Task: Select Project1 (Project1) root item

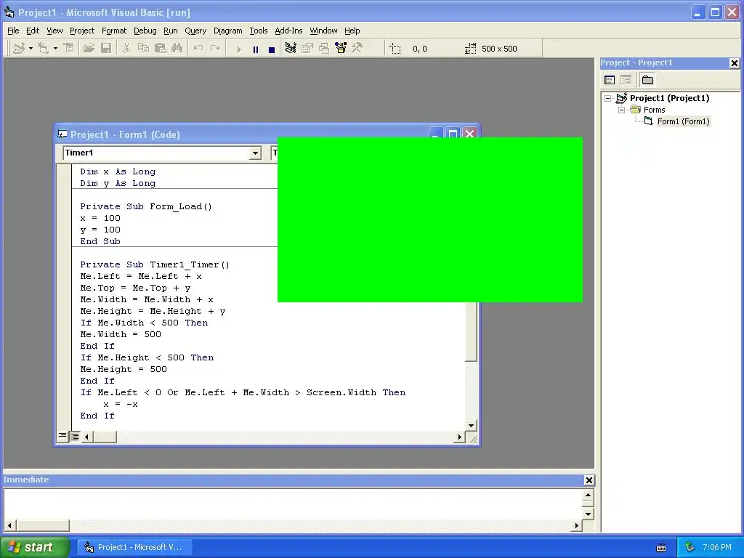Action: click(669, 98)
